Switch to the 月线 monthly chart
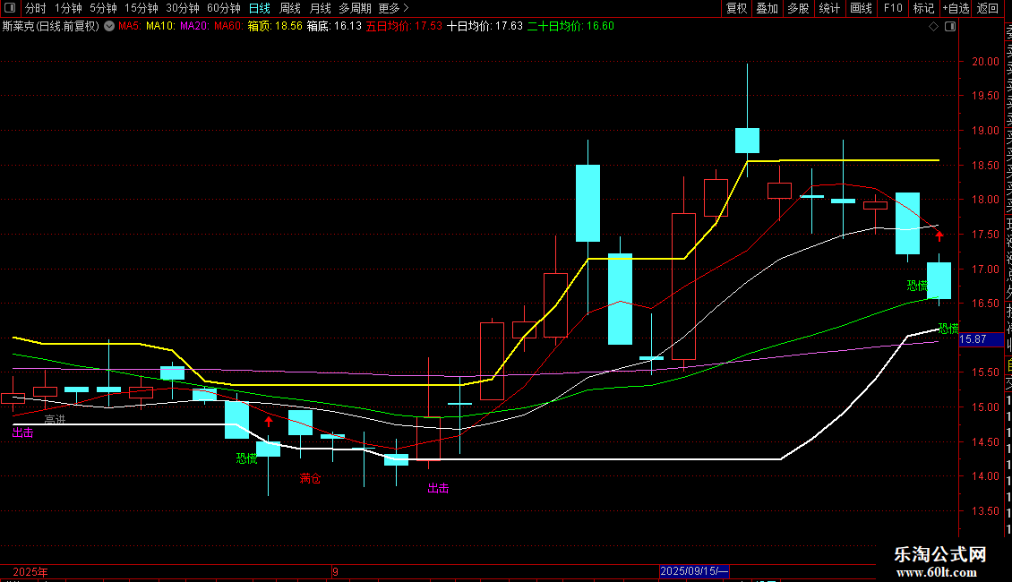The width and height of the screenshot is (1012, 582). [x=320, y=8]
